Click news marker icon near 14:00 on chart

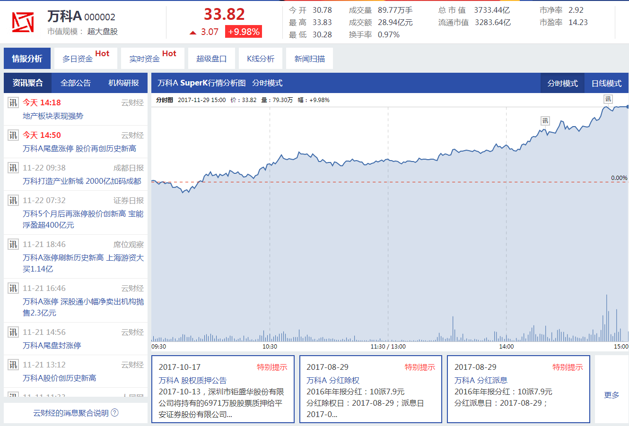545,121
